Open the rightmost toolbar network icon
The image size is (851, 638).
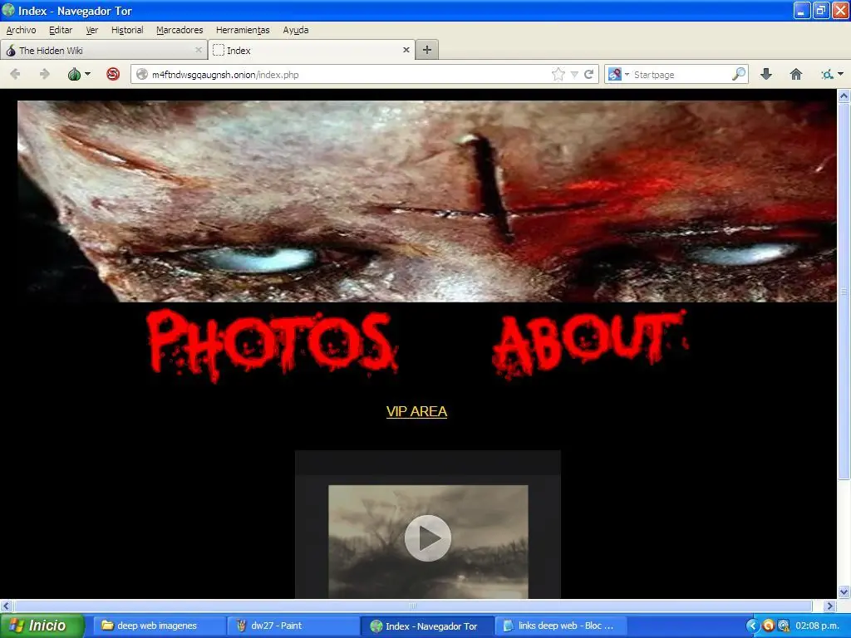827,74
